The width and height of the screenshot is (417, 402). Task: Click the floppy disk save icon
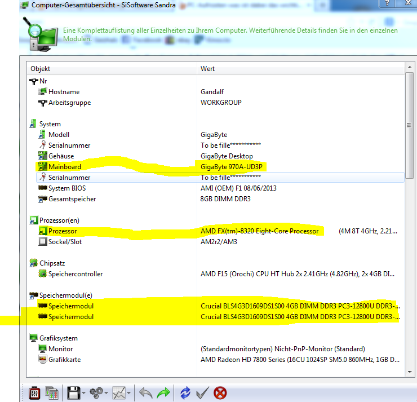point(74,393)
